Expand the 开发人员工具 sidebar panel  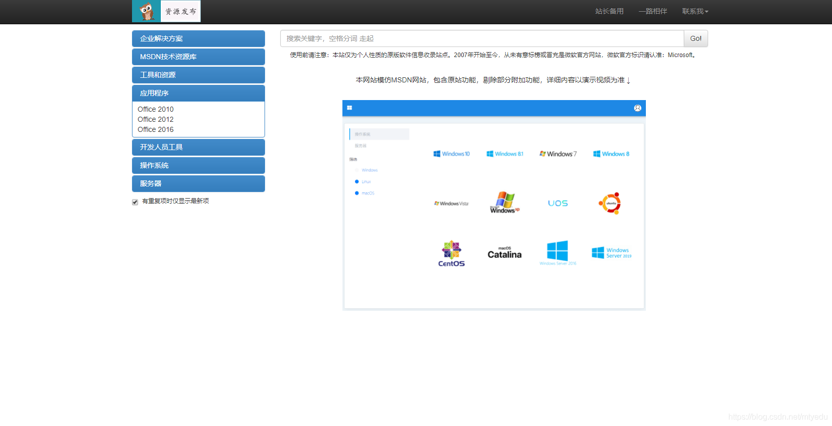tap(198, 147)
